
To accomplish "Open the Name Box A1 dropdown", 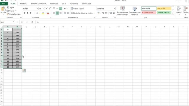I will point(13,22).
